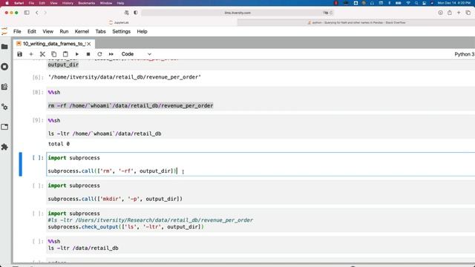475x267 pixels.
Task: Open the macOS History menu
Action: 68,3
